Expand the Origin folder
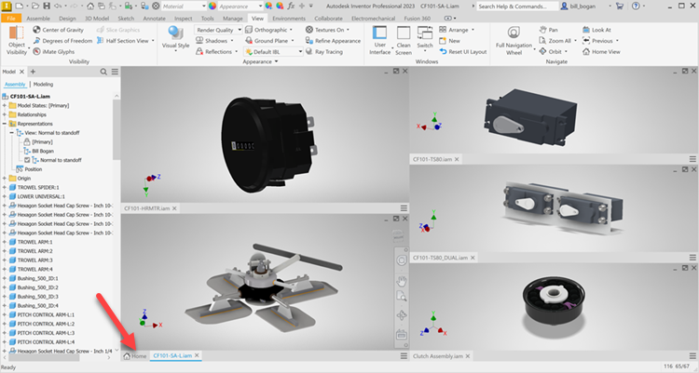Image resolution: width=699 pixels, height=373 pixels. [x=5, y=178]
